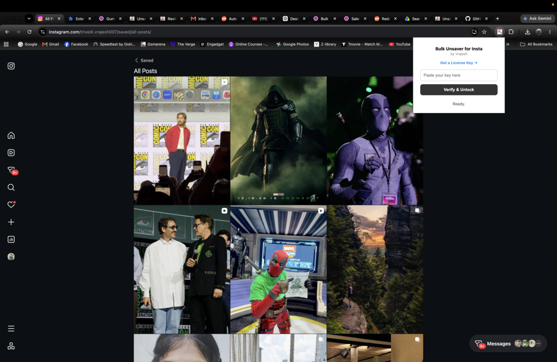Click Chrome profile avatar in toolbar
Image resolution: width=557 pixels, height=362 pixels.
click(x=539, y=32)
